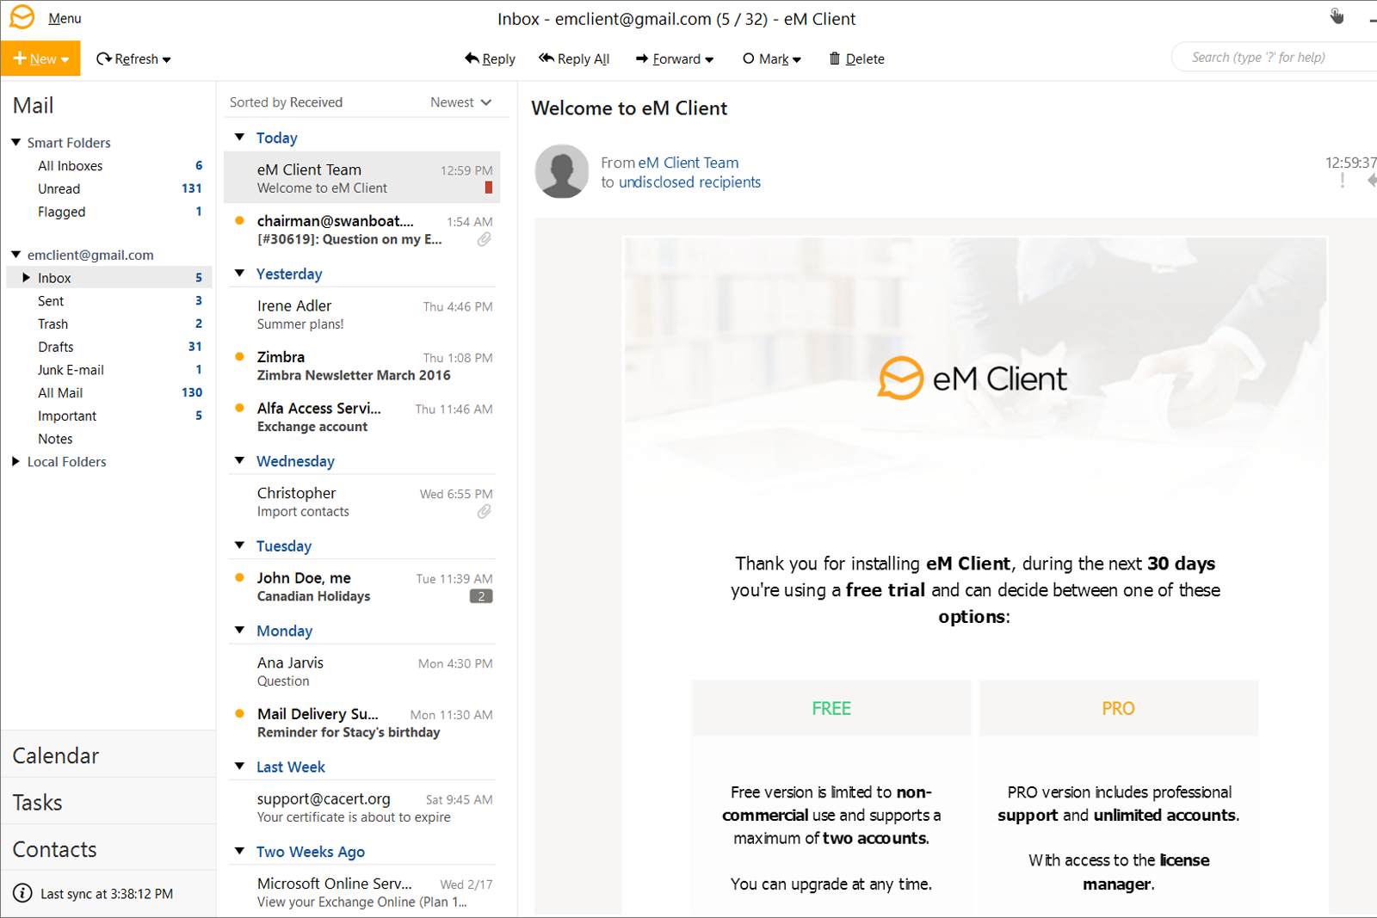
Task: Open support@cacert.org certificate message
Action: point(361,807)
